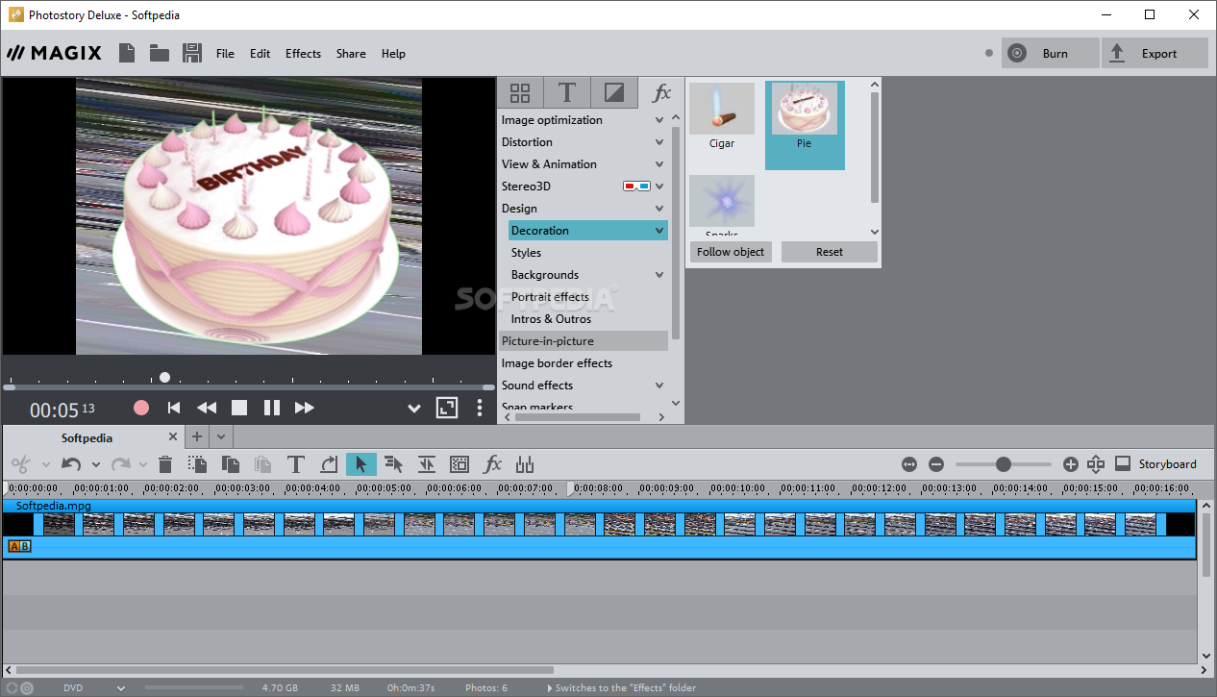Open the transitions tab icon in media pool
1217x697 pixels.
pyautogui.click(x=613, y=93)
